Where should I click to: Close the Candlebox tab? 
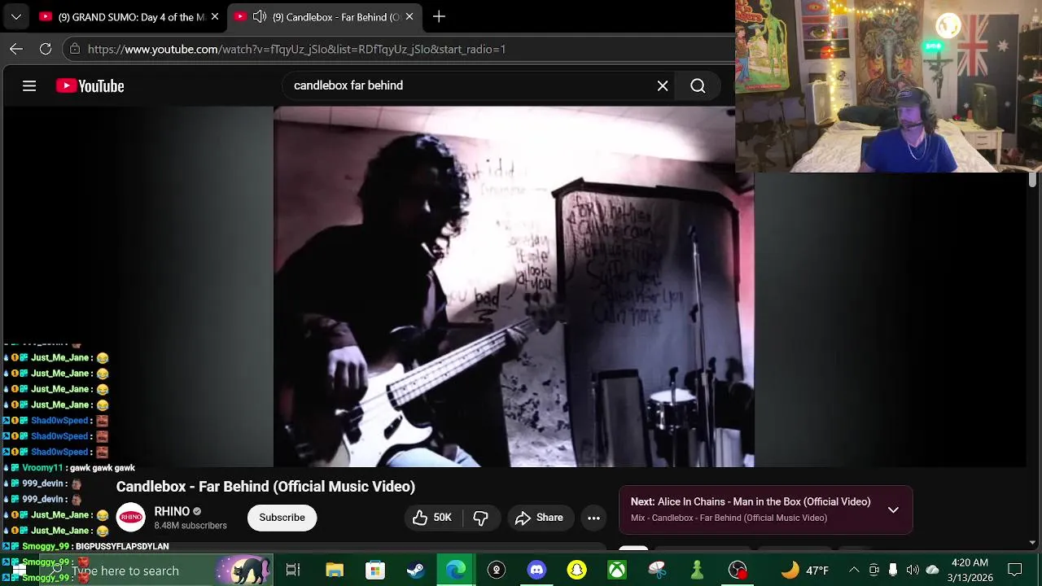point(409,16)
